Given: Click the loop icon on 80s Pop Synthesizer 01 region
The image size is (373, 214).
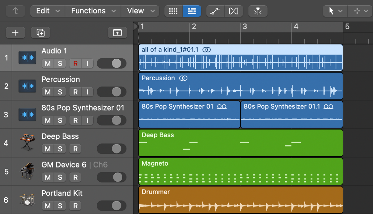Looking at the screenshot, I should pos(222,107).
